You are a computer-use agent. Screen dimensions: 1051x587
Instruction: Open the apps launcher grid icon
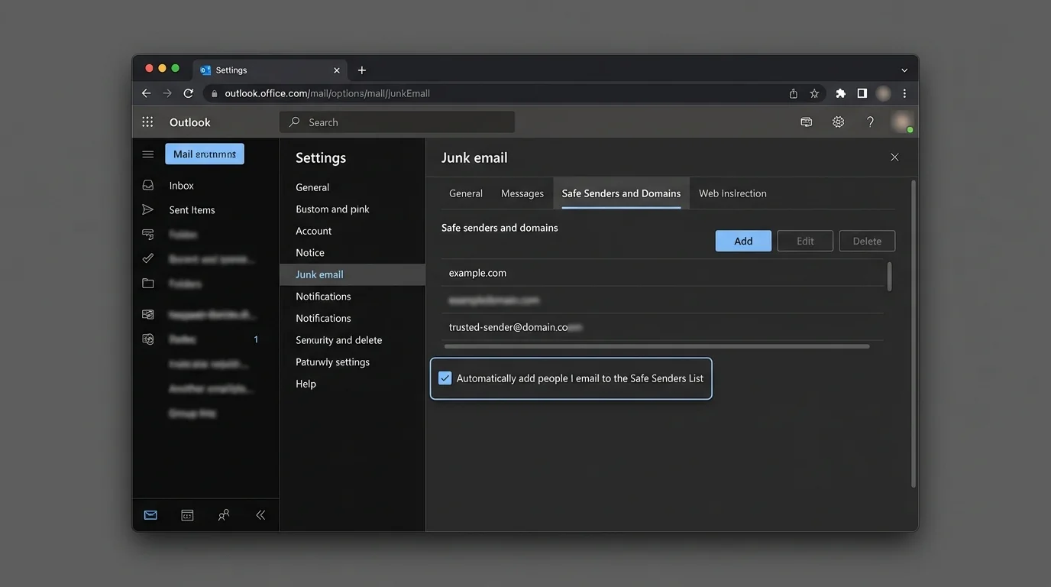coord(147,122)
